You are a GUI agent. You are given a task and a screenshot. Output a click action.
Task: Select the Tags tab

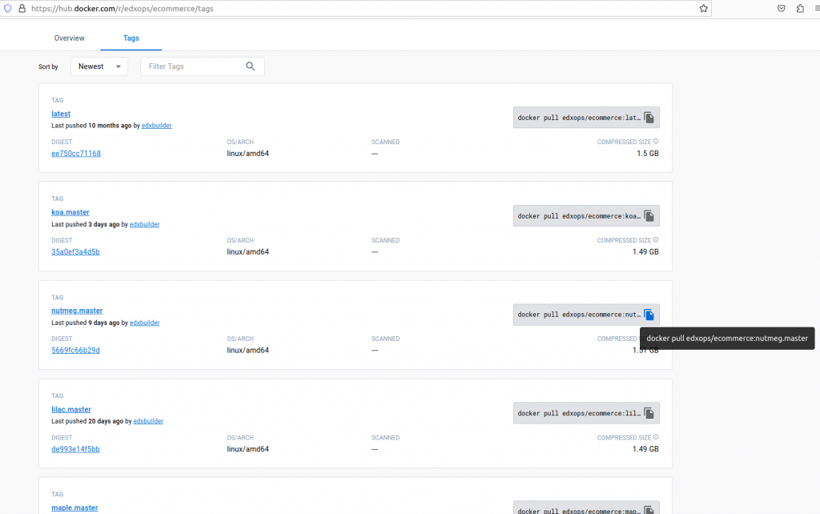131,38
